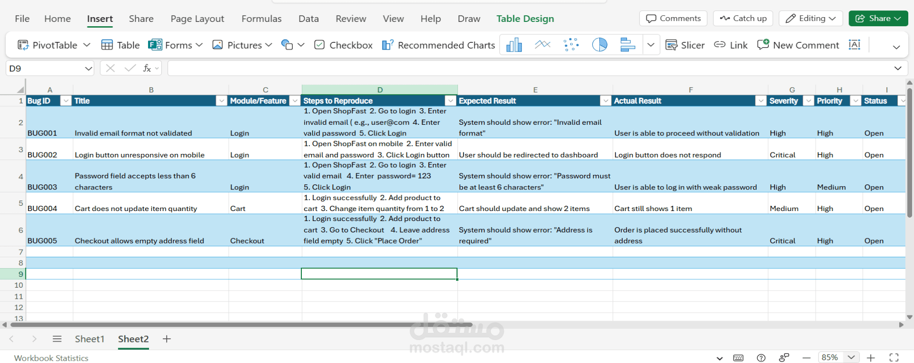This screenshot has height=363, width=914.
Task: Select the whole sheet with the corner button
Action: click(20, 89)
